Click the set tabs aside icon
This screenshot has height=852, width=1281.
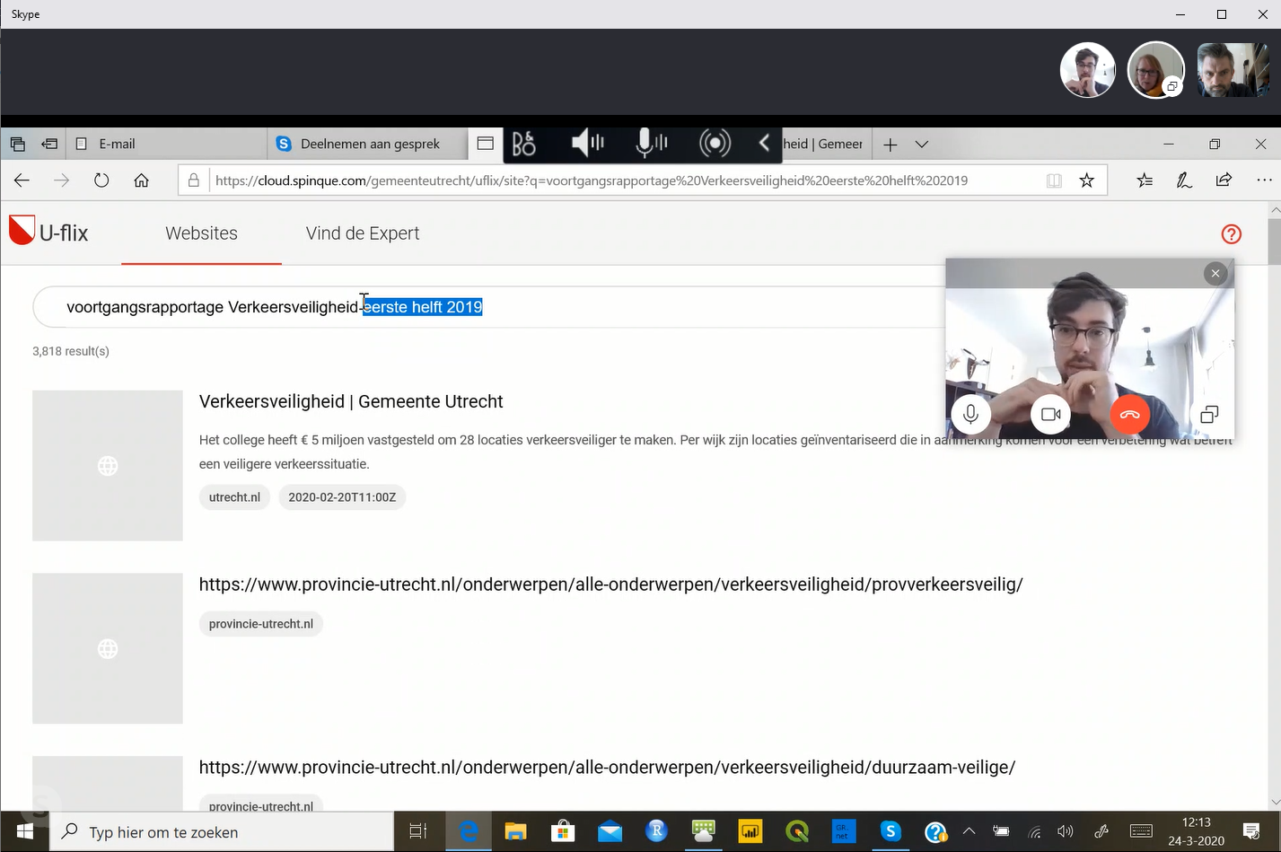50,144
